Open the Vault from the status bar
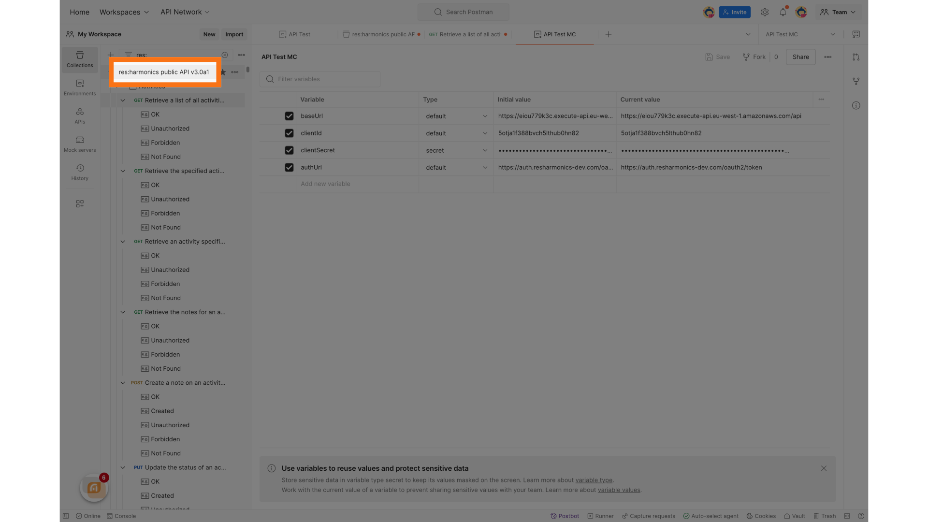Viewport: 928px width, 522px height. pos(794,516)
